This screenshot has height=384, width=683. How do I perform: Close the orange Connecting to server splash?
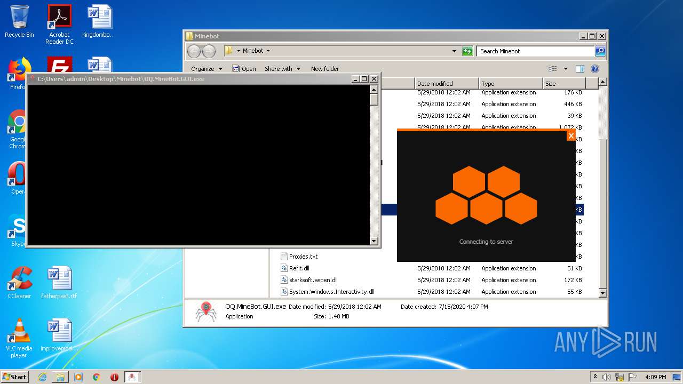tap(571, 136)
